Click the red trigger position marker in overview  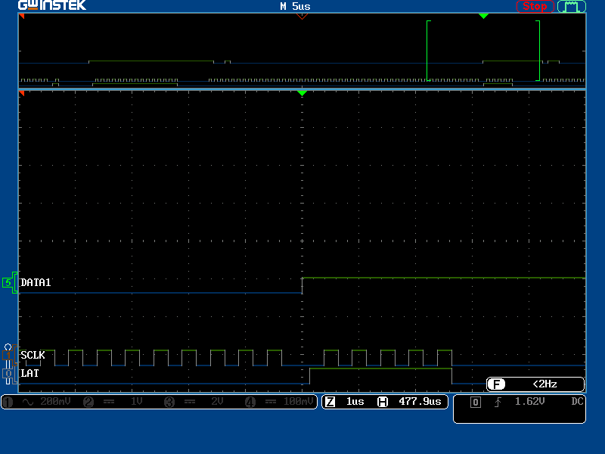click(302, 16)
